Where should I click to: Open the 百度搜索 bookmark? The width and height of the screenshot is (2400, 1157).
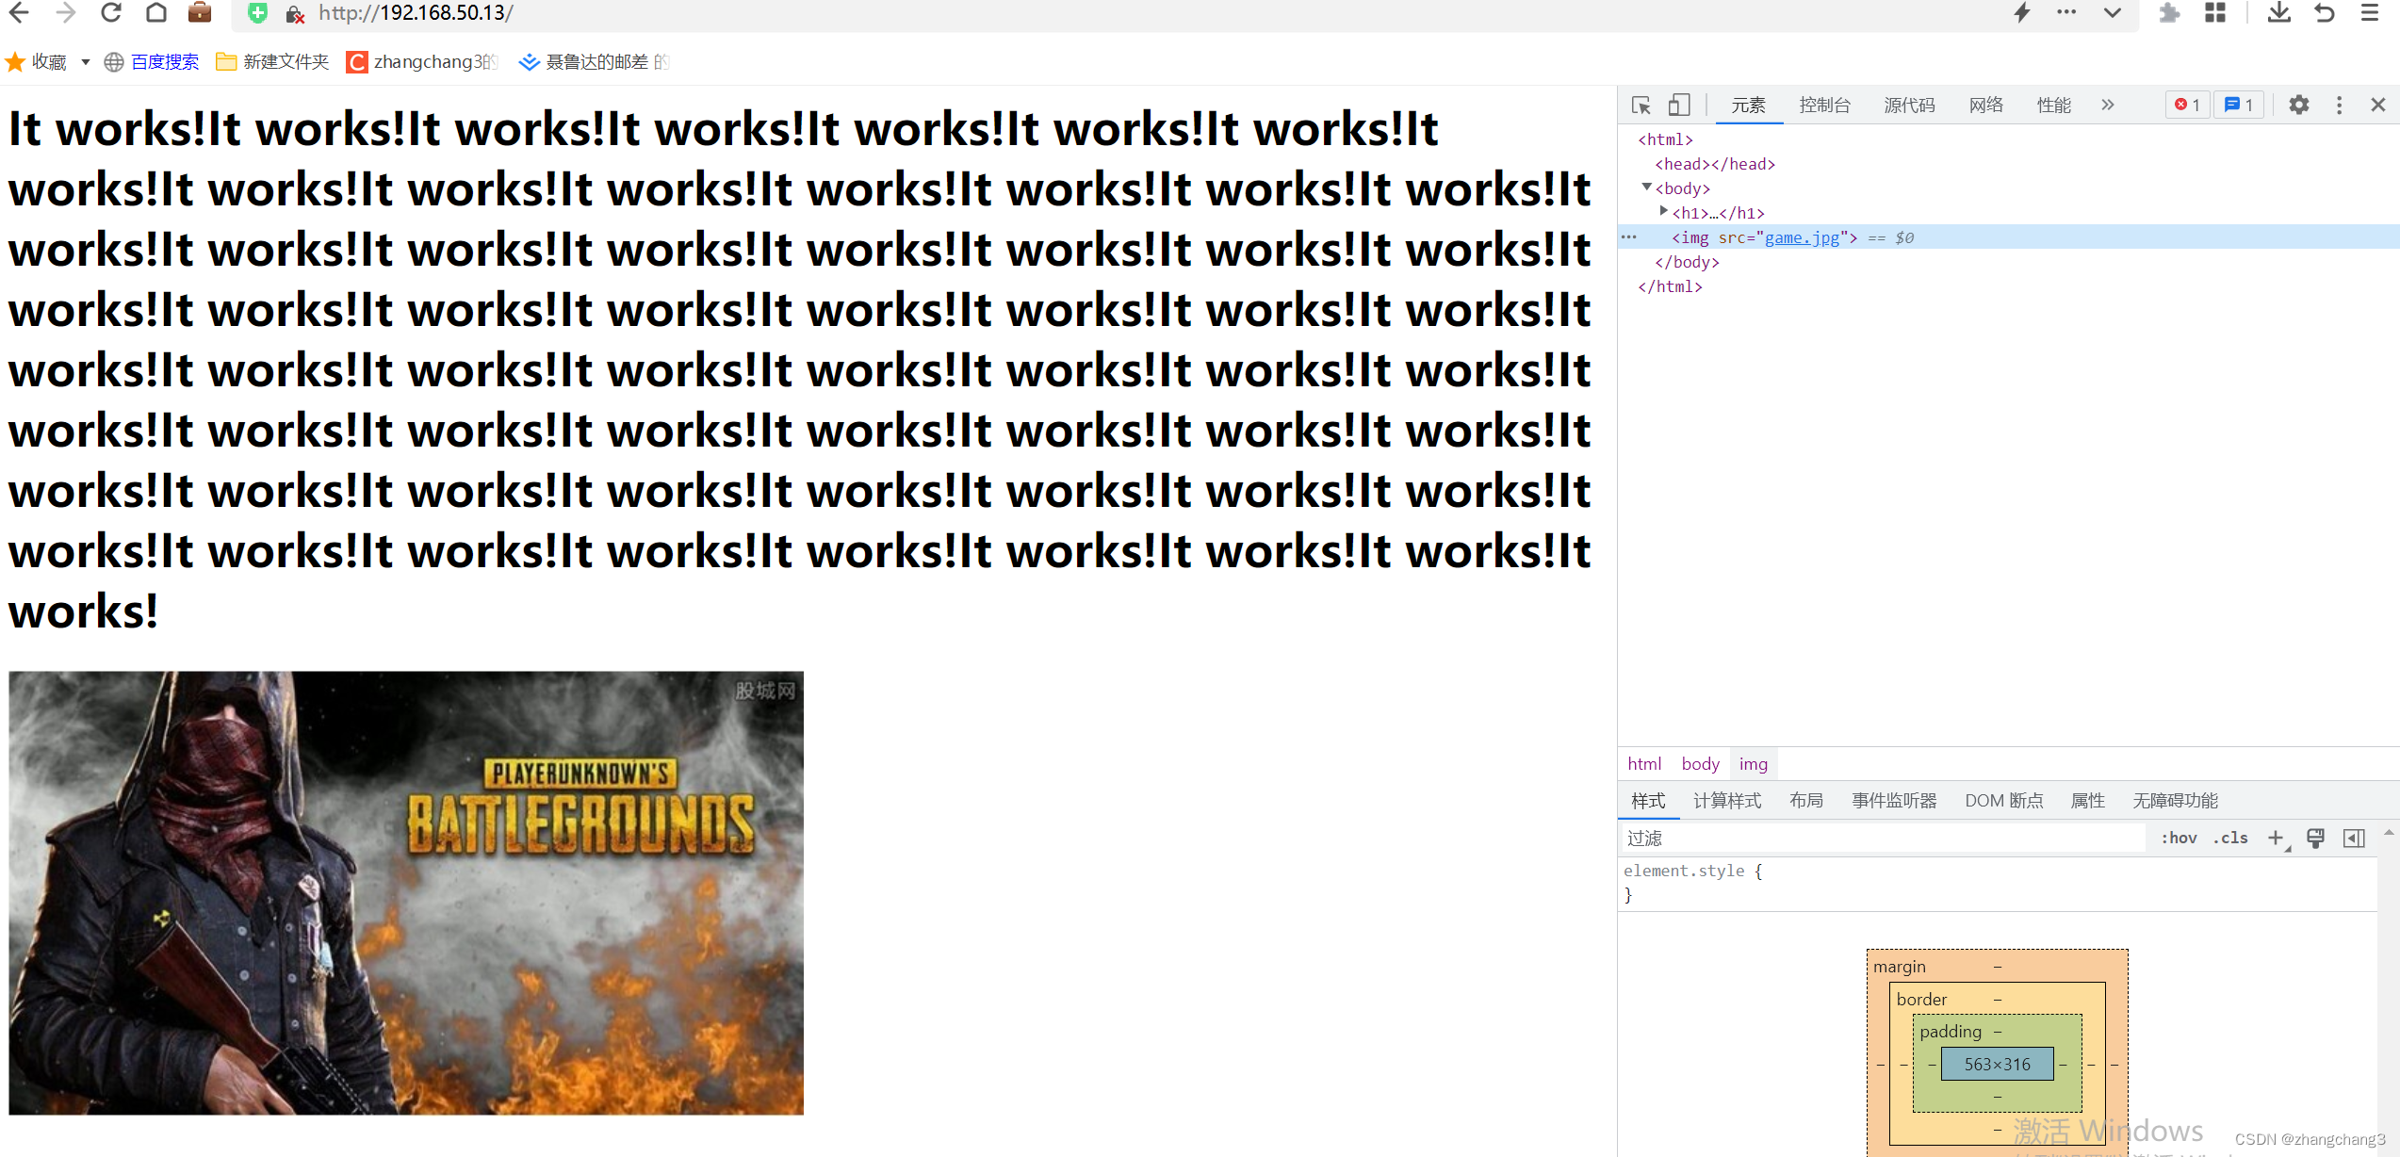(152, 62)
